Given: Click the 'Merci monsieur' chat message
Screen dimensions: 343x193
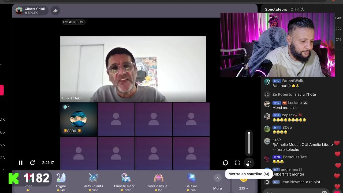Looking at the screenshot, I should pos(286,108).
